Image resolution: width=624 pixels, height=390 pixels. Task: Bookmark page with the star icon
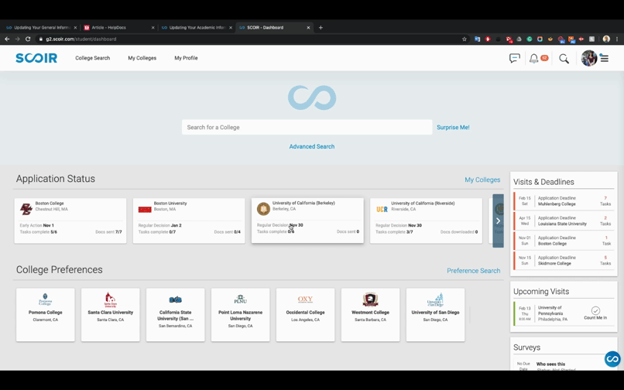tap(464, 39)
